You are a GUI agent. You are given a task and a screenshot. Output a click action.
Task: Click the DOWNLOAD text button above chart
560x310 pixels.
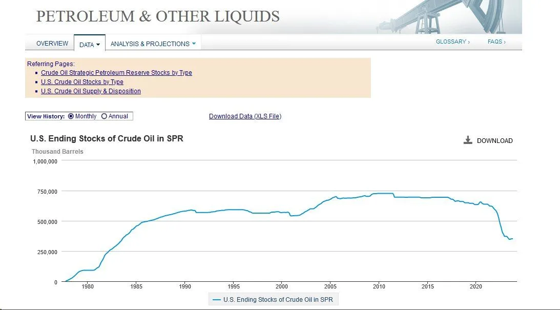pyautogui.click(x=494, y=141)
